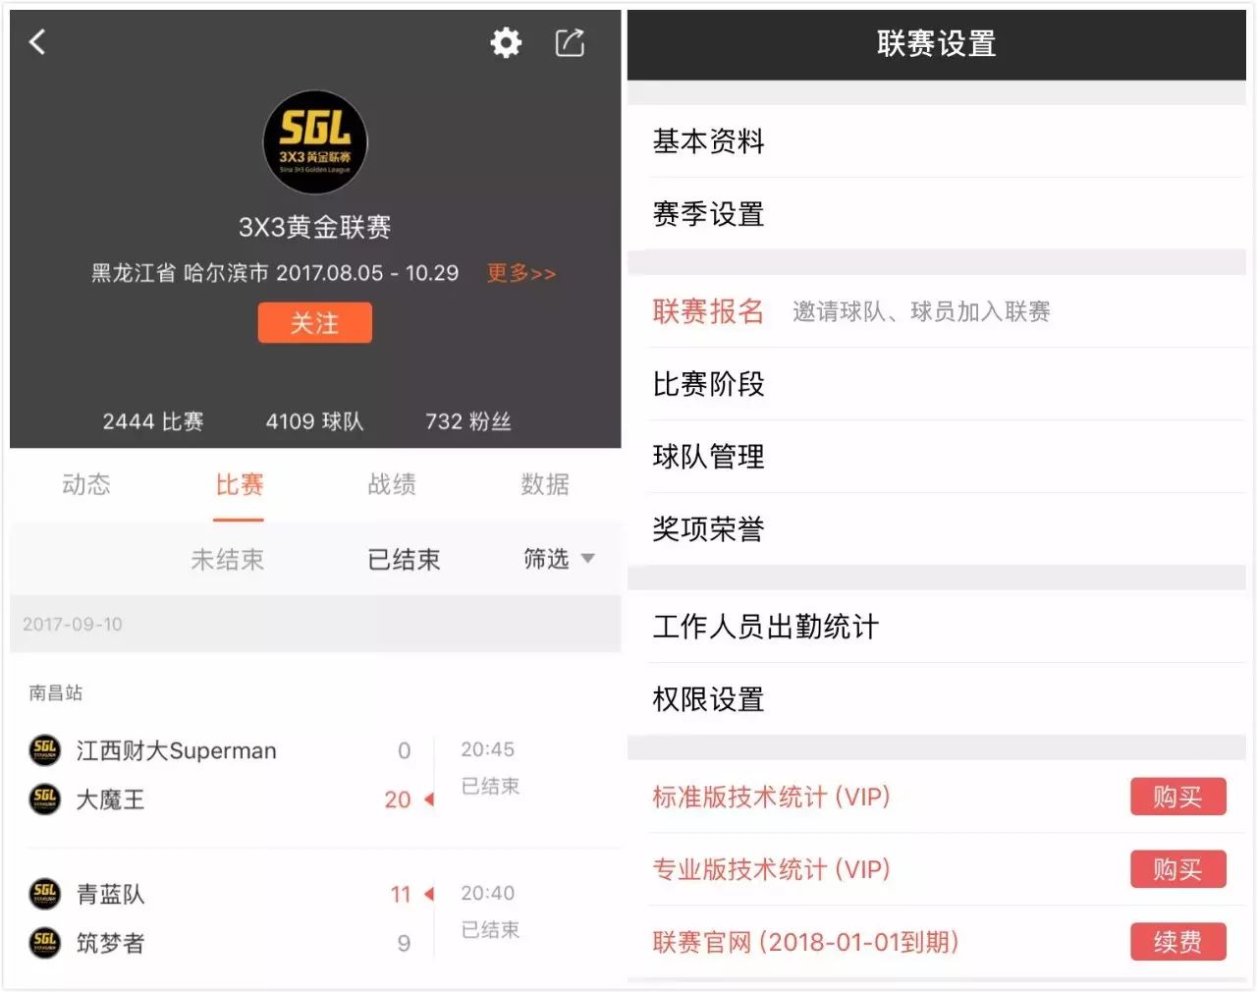Switch to the 动态 tab

click(x=86, y=484)
